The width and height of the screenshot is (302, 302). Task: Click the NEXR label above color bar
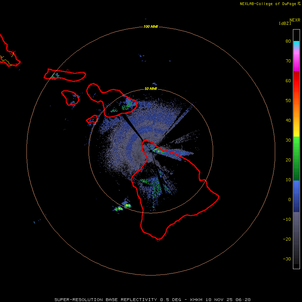(x=295, y=20)
